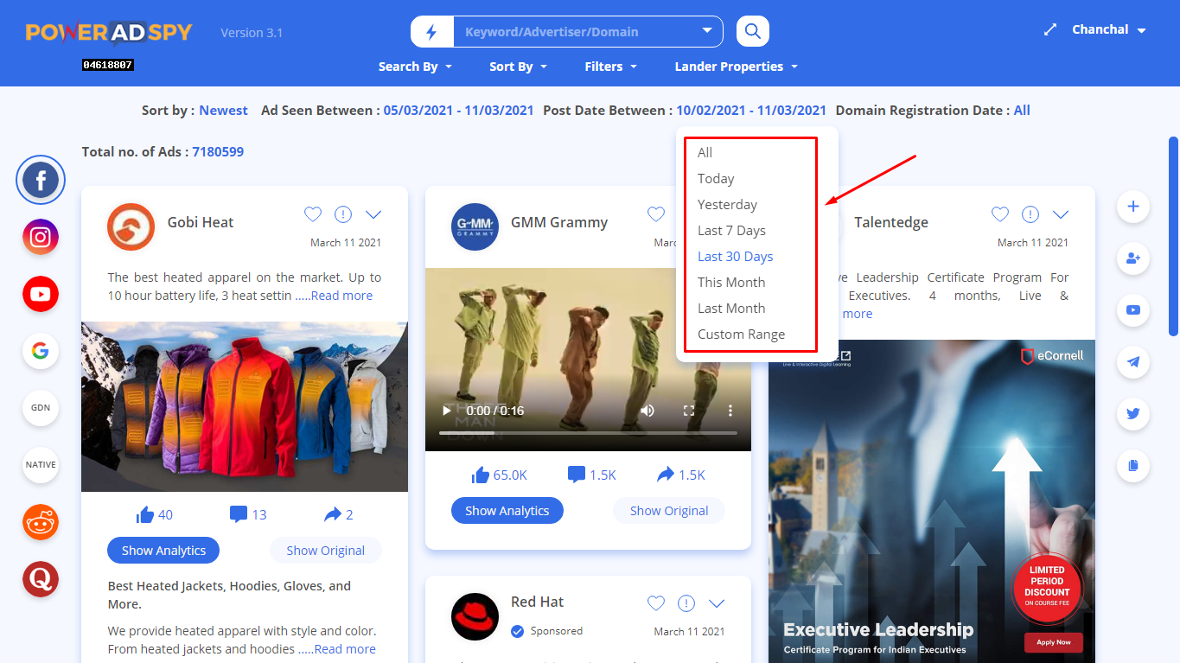Open the keyword search box dropdown arrow

coord(707,32)
